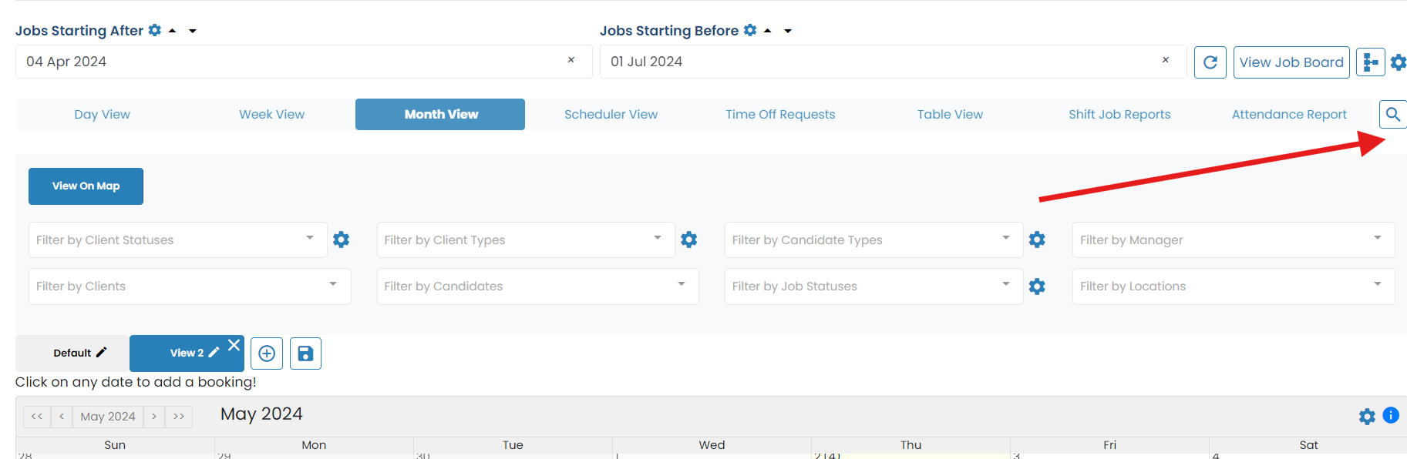1407x459 pixels.
Task: Close the View 2 tab
Action: (234, 345)
